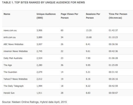The width and height of the screenshot is (133, 105).
Task: Select 'The Age' name cell
Action: point(8,65)
